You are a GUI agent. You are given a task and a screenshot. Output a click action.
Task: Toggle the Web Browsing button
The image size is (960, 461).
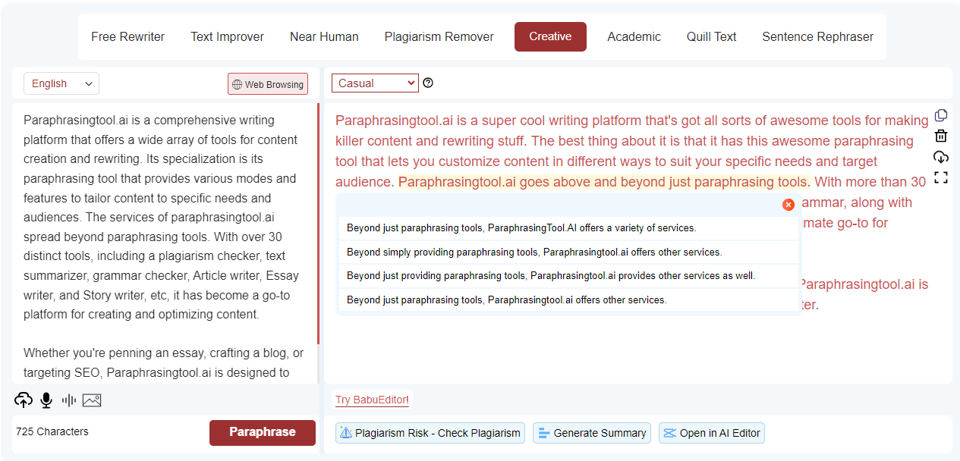(268, 84)
